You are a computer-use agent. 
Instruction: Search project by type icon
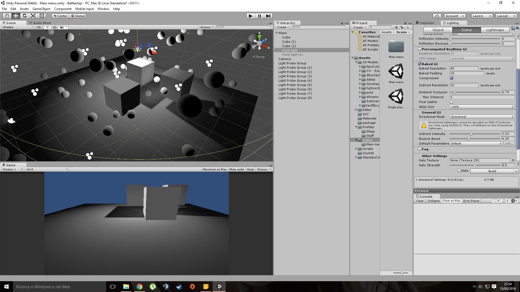(x=396, y=27)
